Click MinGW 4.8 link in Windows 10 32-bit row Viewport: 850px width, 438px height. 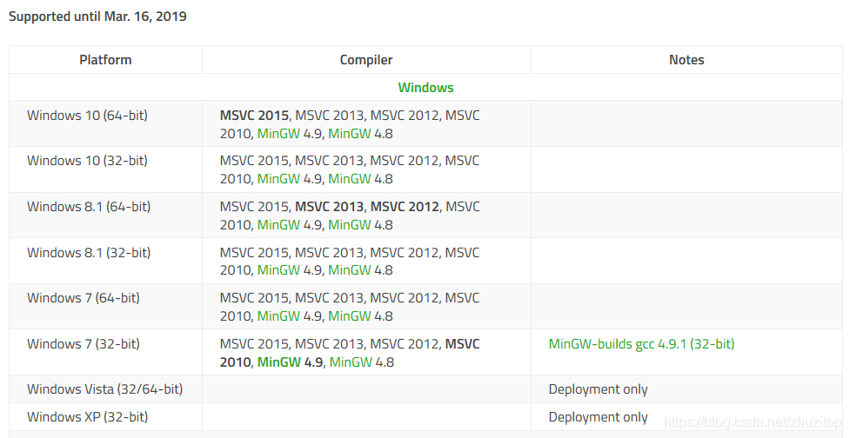click(x=349, y=179)
